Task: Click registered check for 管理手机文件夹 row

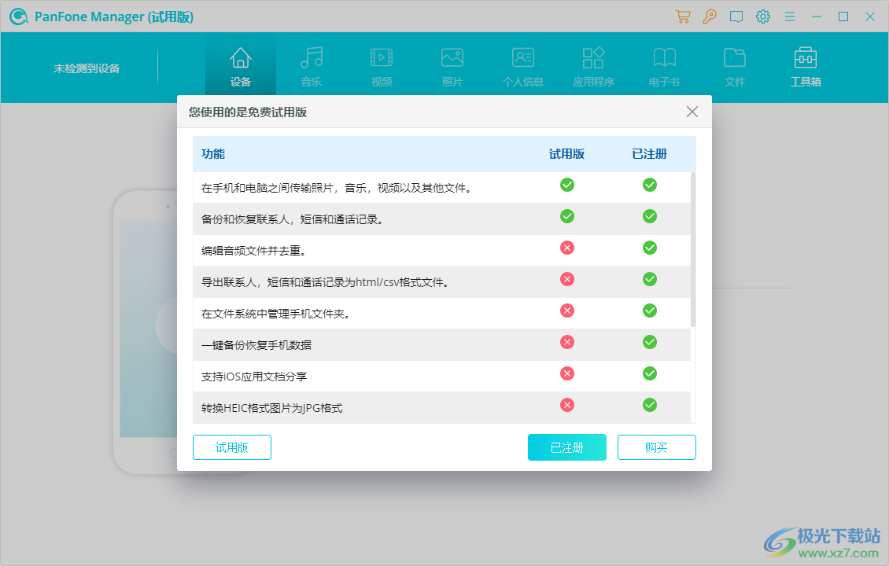Action: click(650, 311)
